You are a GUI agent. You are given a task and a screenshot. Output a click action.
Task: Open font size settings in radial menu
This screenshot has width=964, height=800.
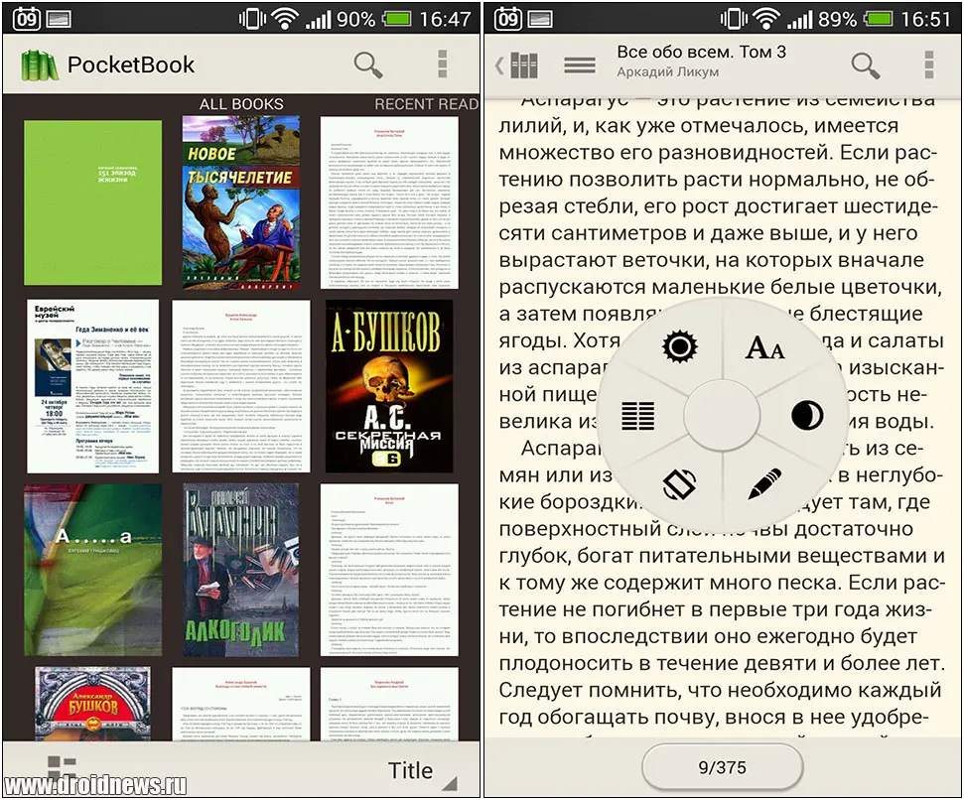[x=764, y=347]
